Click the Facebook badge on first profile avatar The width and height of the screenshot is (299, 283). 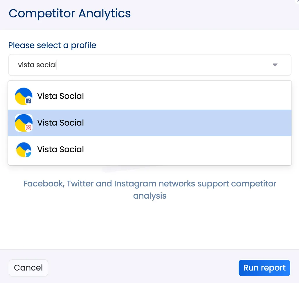[28, 101]
